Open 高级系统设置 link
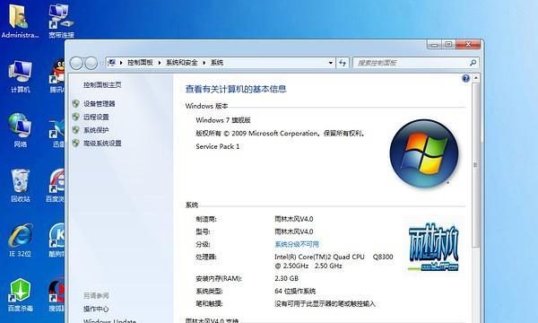The width and height of the screenshot is (538, 323). click(102, 144)
